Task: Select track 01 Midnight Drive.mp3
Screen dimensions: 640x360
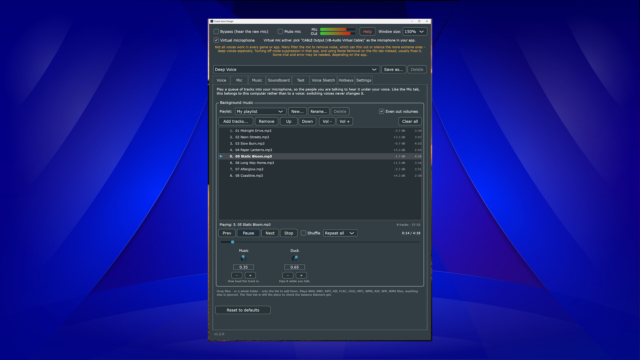Action: 320,131
